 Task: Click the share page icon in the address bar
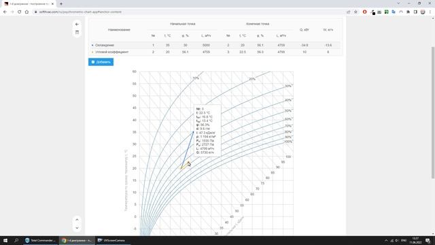[x=349, y=12]
